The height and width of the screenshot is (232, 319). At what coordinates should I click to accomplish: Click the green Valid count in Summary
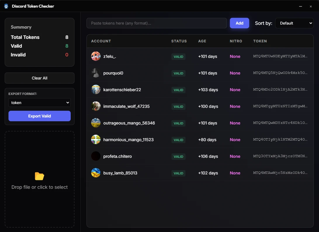point(67,46)
